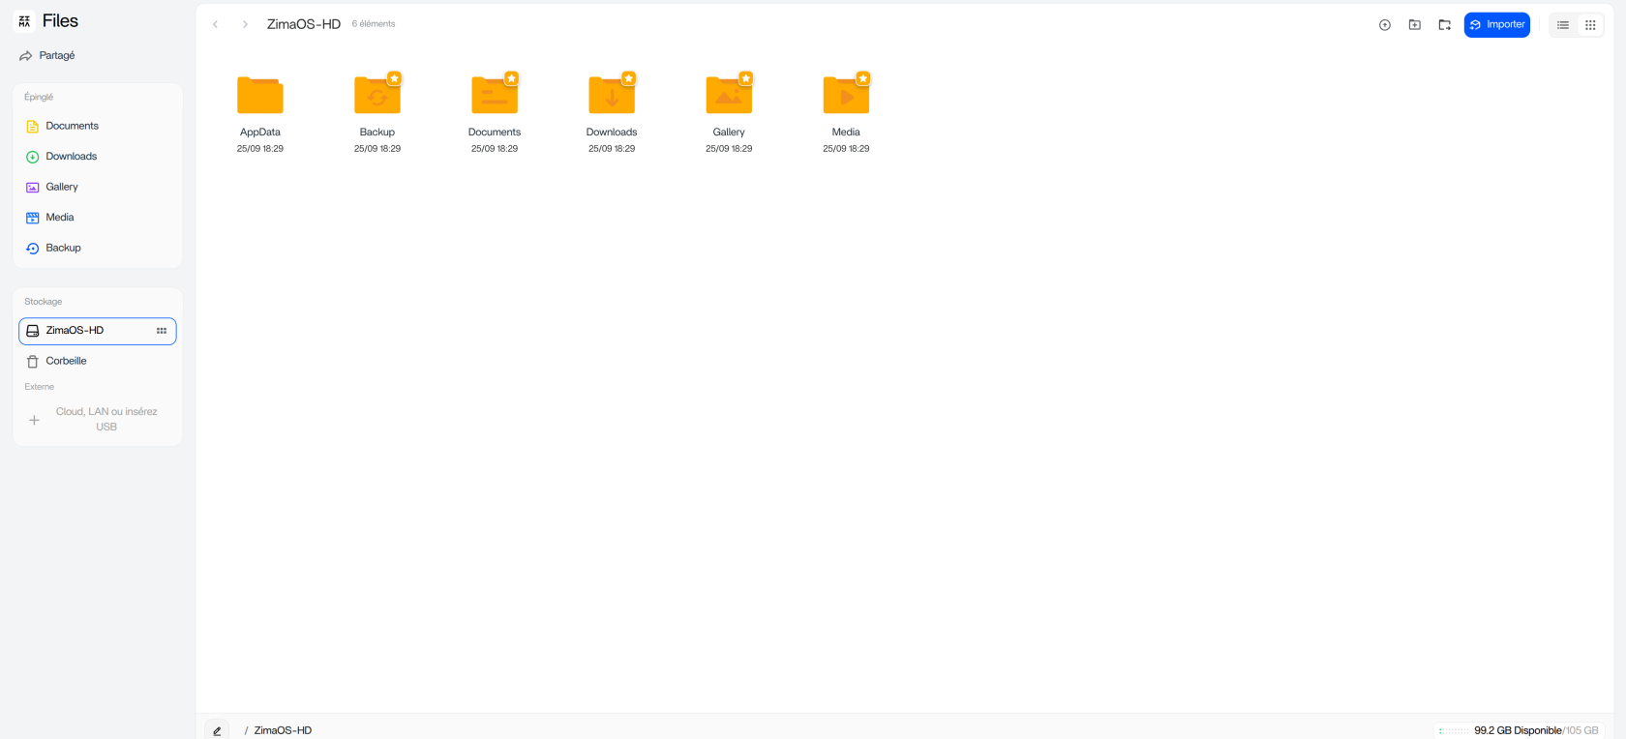Go forward with the right chevron arrow
This screenshot has height=739, width=1626.
point(245,25)
